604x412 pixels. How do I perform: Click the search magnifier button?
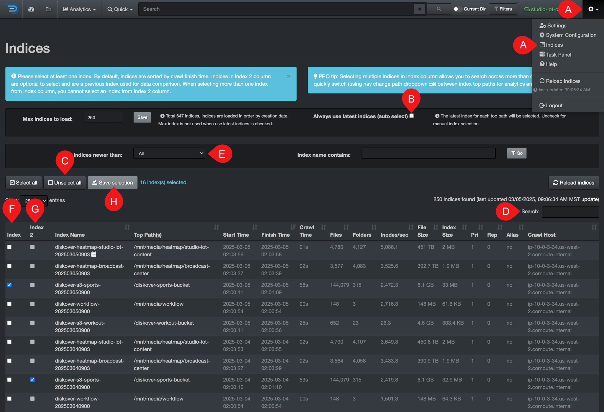tap(439, 9)
